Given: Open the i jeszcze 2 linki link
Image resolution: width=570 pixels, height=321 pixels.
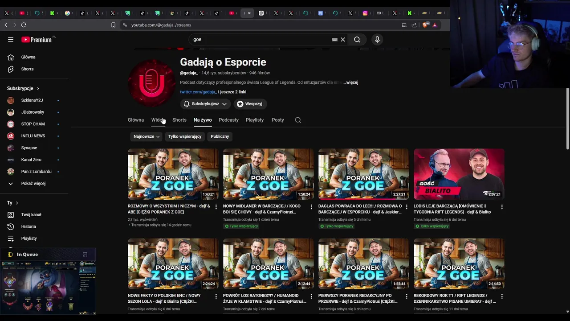Looking at the screenshot, I should tap(232, 92).
